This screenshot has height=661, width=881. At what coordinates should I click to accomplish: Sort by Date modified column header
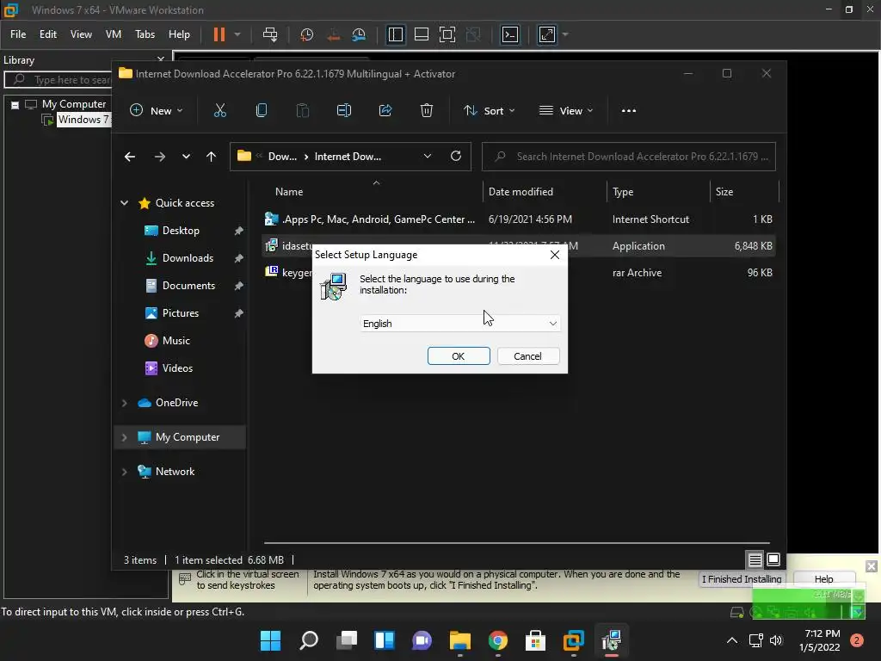[521, 192]
